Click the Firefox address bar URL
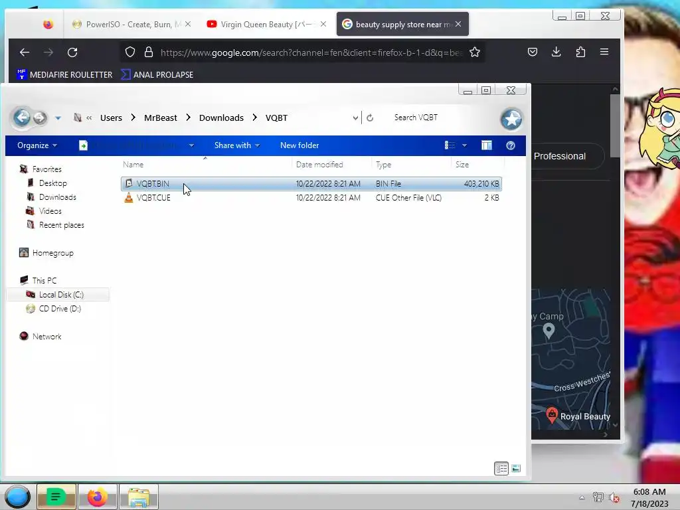This screenshot has height=510, width=680. (x=311, y=52)
